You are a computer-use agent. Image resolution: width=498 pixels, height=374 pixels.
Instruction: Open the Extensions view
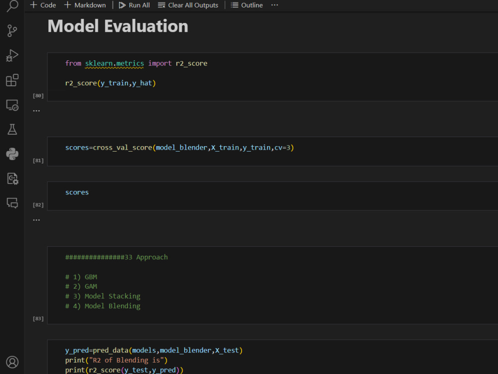tap(12, 80)
